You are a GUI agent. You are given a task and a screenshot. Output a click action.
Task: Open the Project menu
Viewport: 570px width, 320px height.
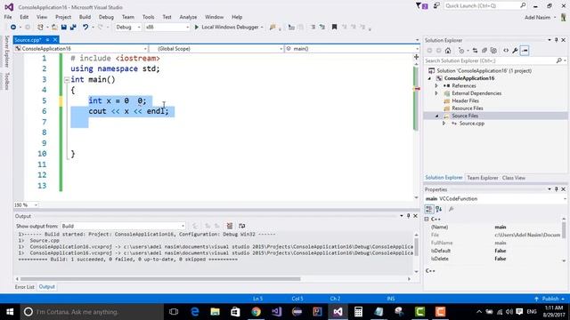[63, 17]
